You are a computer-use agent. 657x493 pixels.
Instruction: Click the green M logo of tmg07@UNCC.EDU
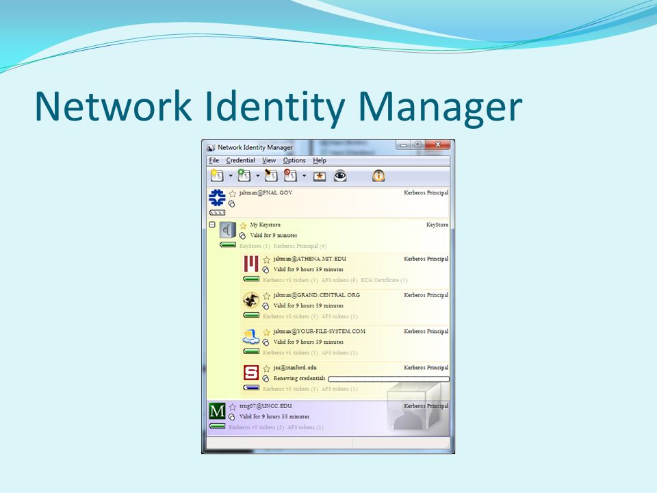click(x=217, y=412)
